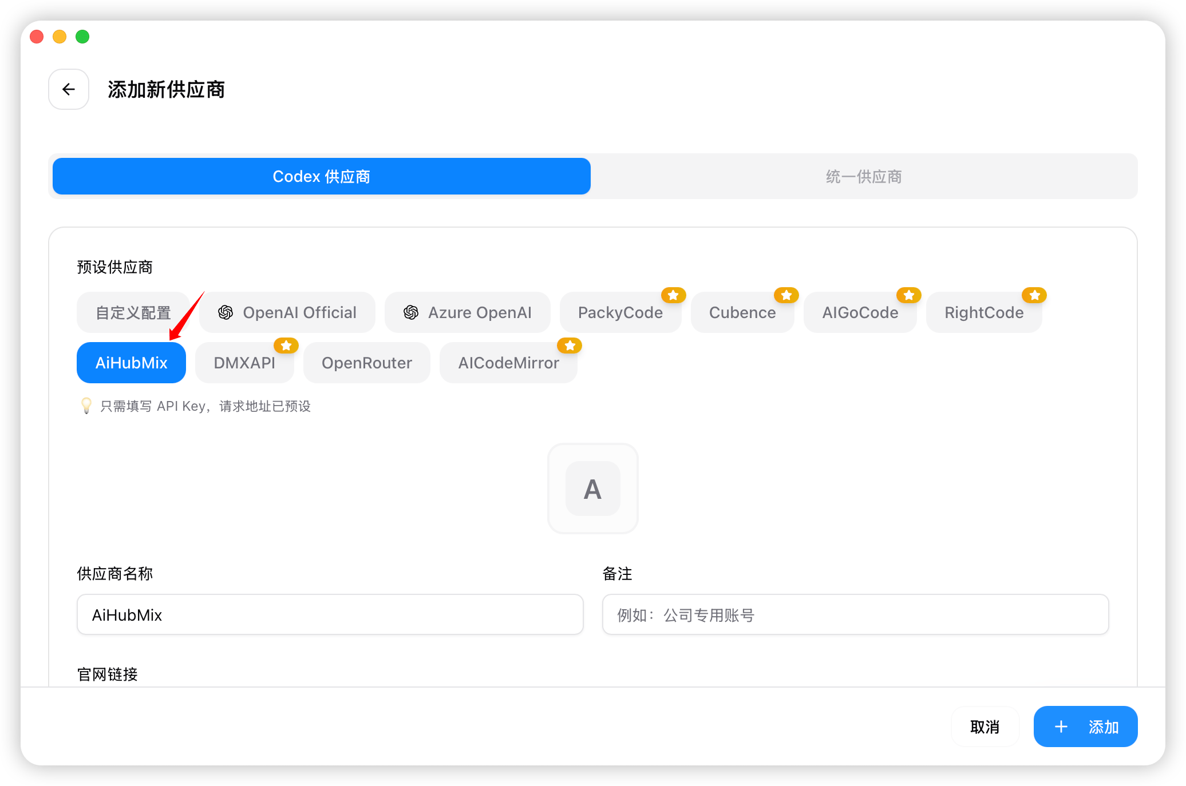1186x786 pixels.
Task: Click the 预设供应商 section label
Action: [114, 267]
